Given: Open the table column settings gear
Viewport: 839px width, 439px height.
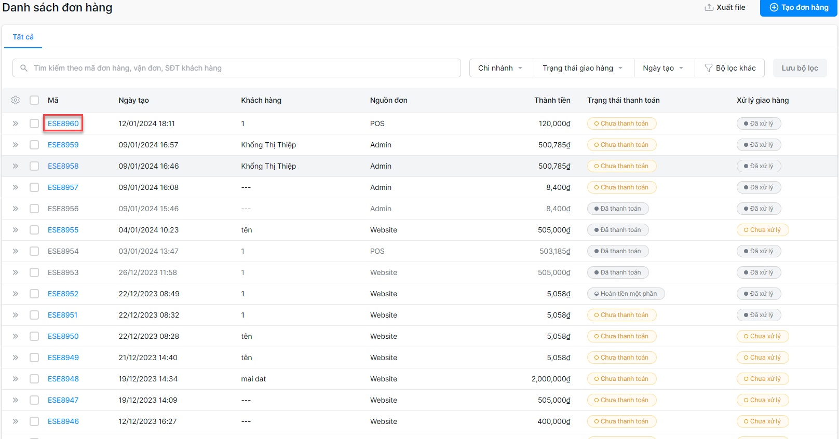Looking at the screenshot, I should [x=16, y=100].
